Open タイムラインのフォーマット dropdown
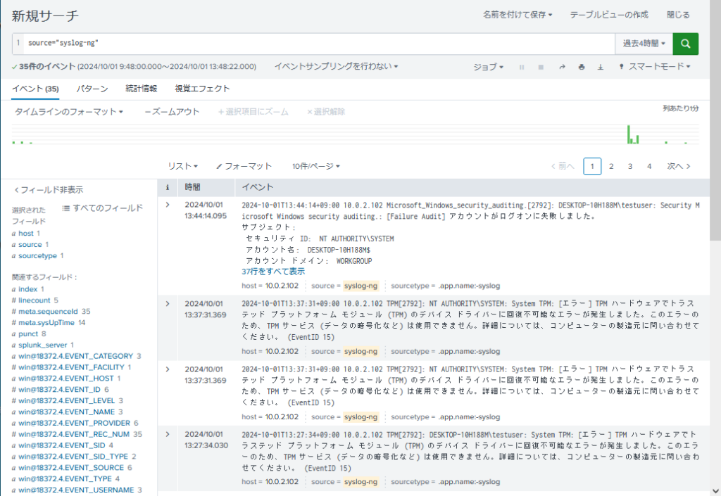The width and height of the screenshot is (721, 496). tap(69, 112)
